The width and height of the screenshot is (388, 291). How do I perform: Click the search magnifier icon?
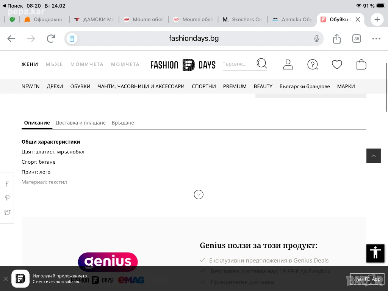pyautogui.click(x=261, y=63)
